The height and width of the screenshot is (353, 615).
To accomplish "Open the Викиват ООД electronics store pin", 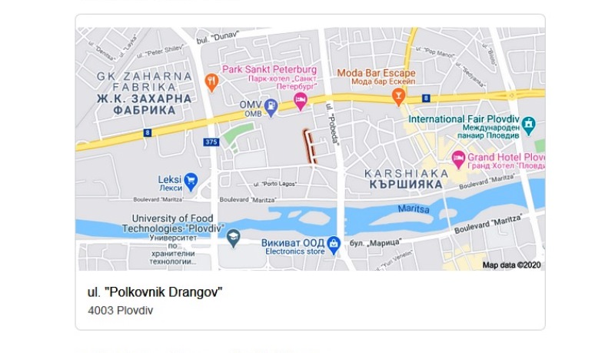I will pyautogui.click(x=334, y=245).
